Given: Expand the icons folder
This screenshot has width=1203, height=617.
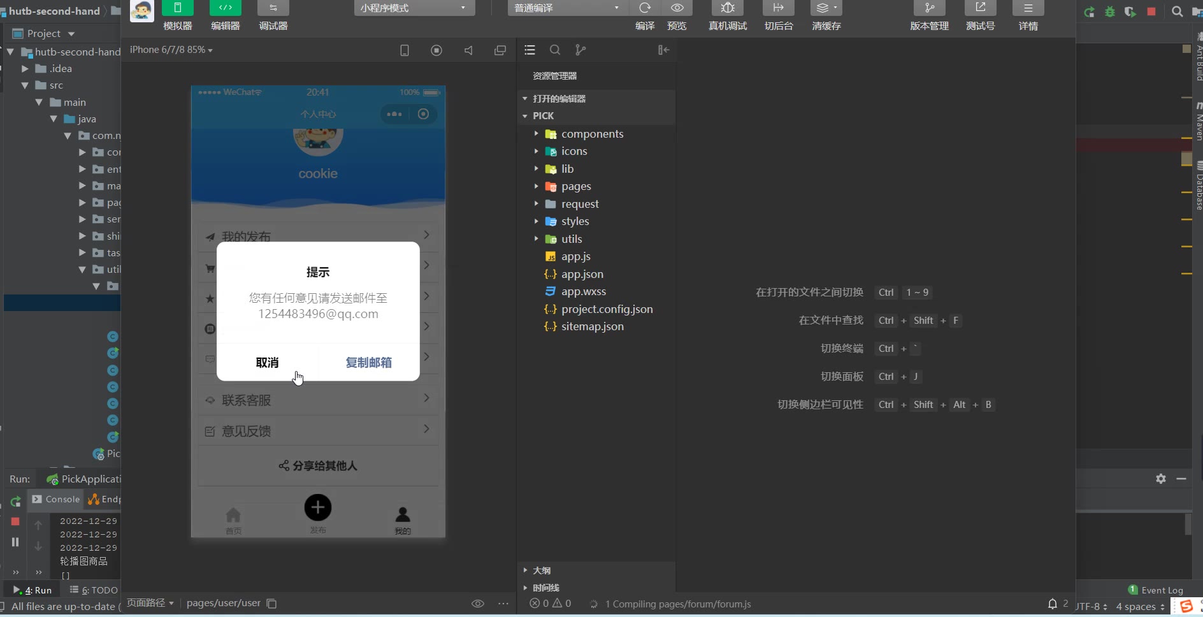Looking at the screenshot, I should [596, 151].
